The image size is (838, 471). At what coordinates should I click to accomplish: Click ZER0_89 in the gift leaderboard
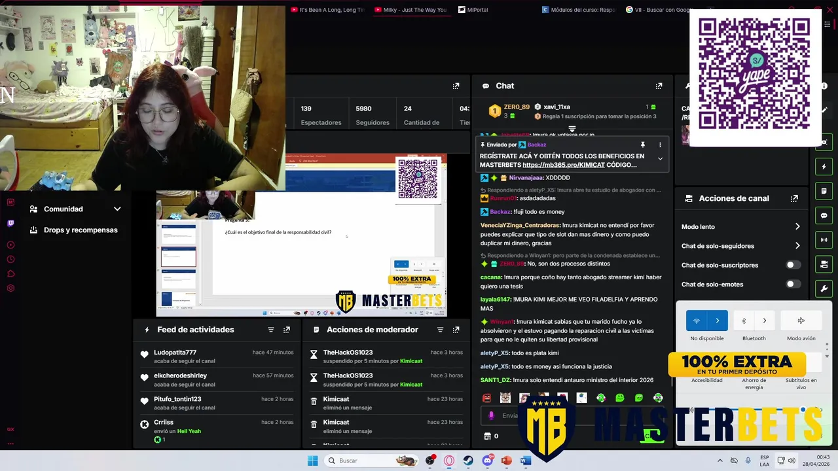[517, 107]
